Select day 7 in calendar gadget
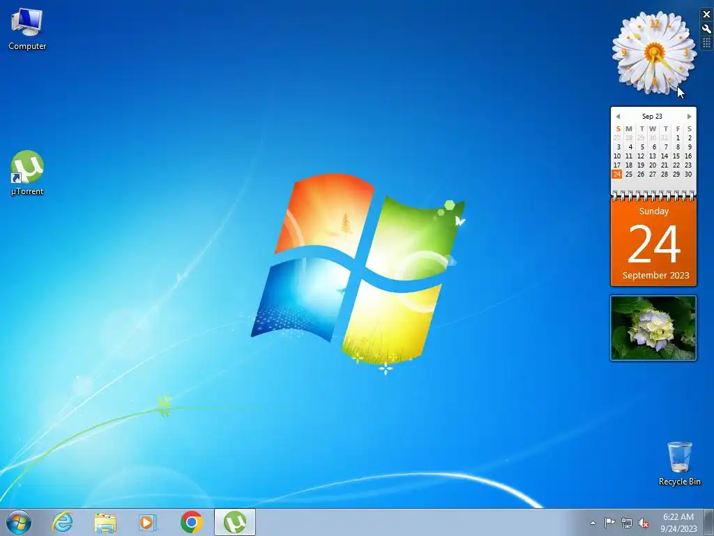The image size is (714, 536). pyautogui.click(x=666, y=147)
